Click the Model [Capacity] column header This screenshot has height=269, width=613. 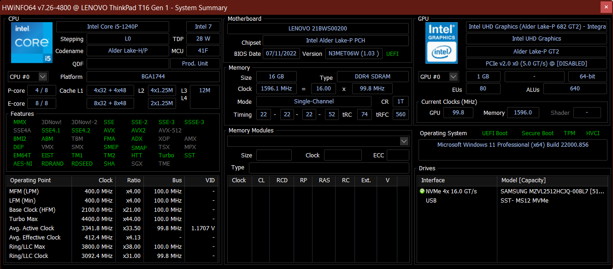(x=552, y=180)
